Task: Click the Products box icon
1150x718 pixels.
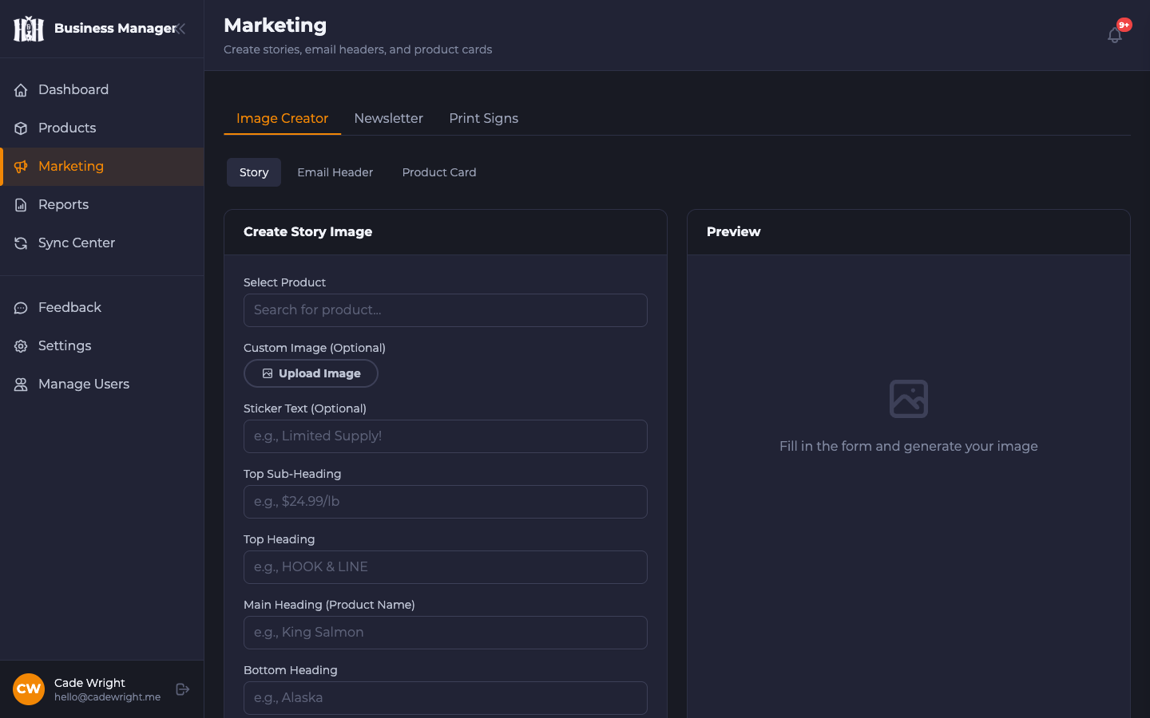Action: click(x=21, y=128)
